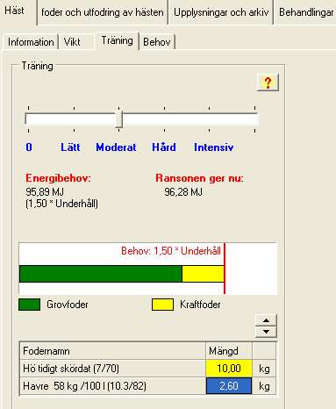
Task: Click the yellow Kraftfoder bar segment
Action: 203,274
